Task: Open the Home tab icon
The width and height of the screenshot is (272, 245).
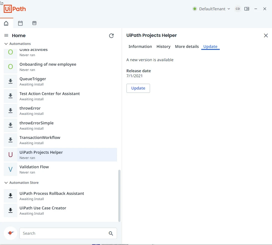Action: pyautogui.click(x=6, y=23)
